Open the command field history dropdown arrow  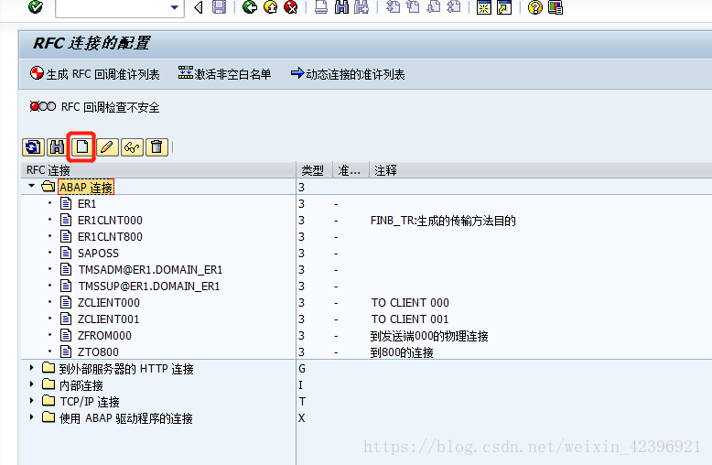pyautogui.click(x=175, y=7)
